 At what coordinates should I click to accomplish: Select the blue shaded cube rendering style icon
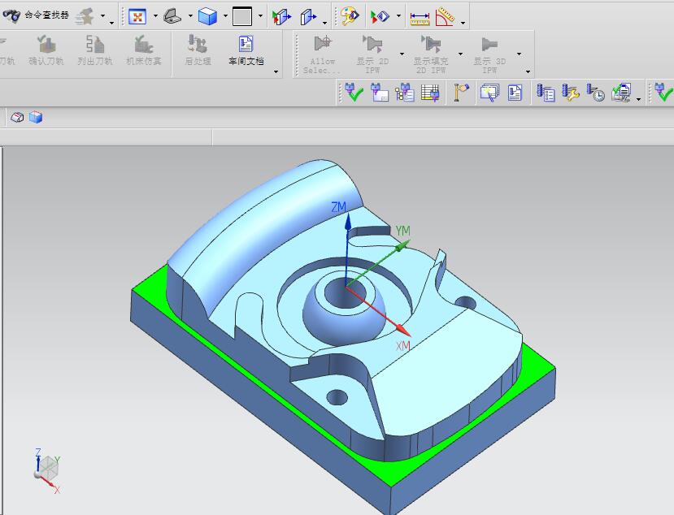pos(207,16)
